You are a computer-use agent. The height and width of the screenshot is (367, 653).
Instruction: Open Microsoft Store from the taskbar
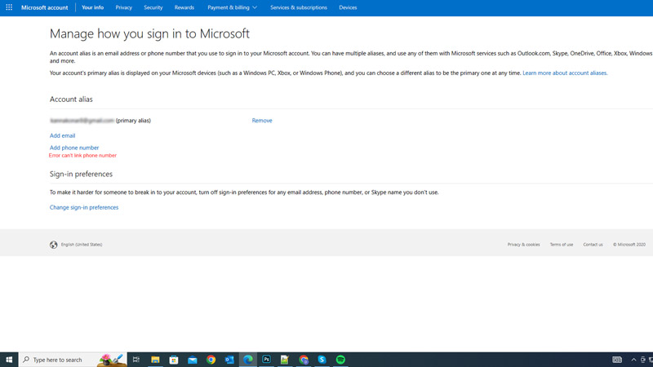point(174,360)
